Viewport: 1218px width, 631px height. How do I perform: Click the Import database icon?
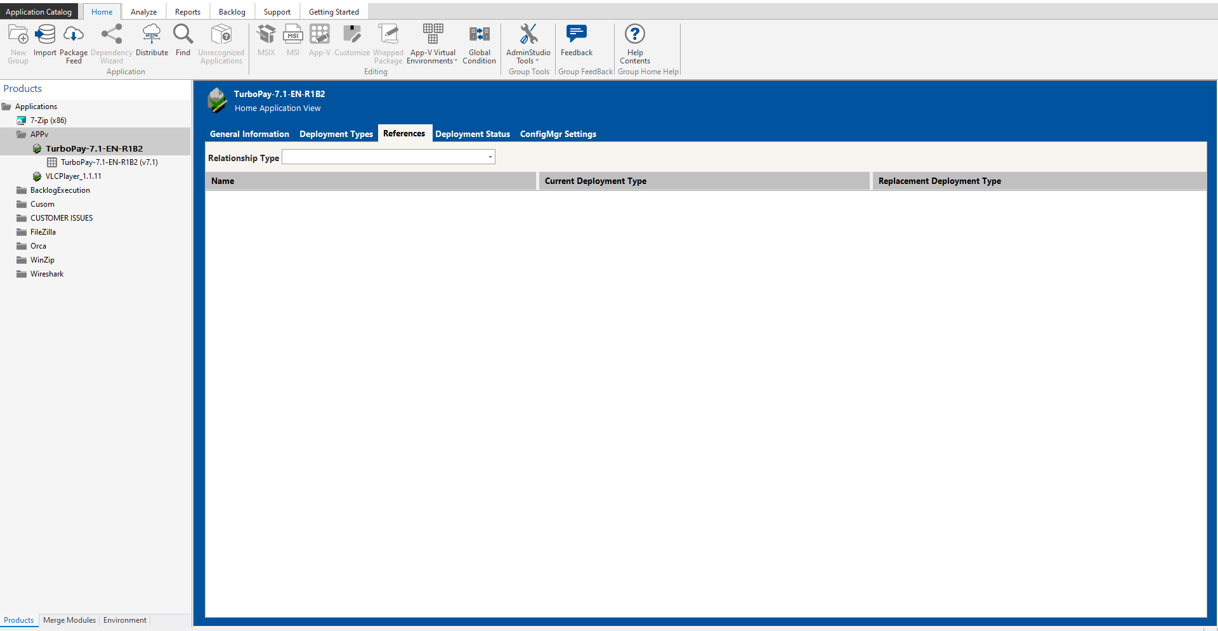(x=45, y=35)
